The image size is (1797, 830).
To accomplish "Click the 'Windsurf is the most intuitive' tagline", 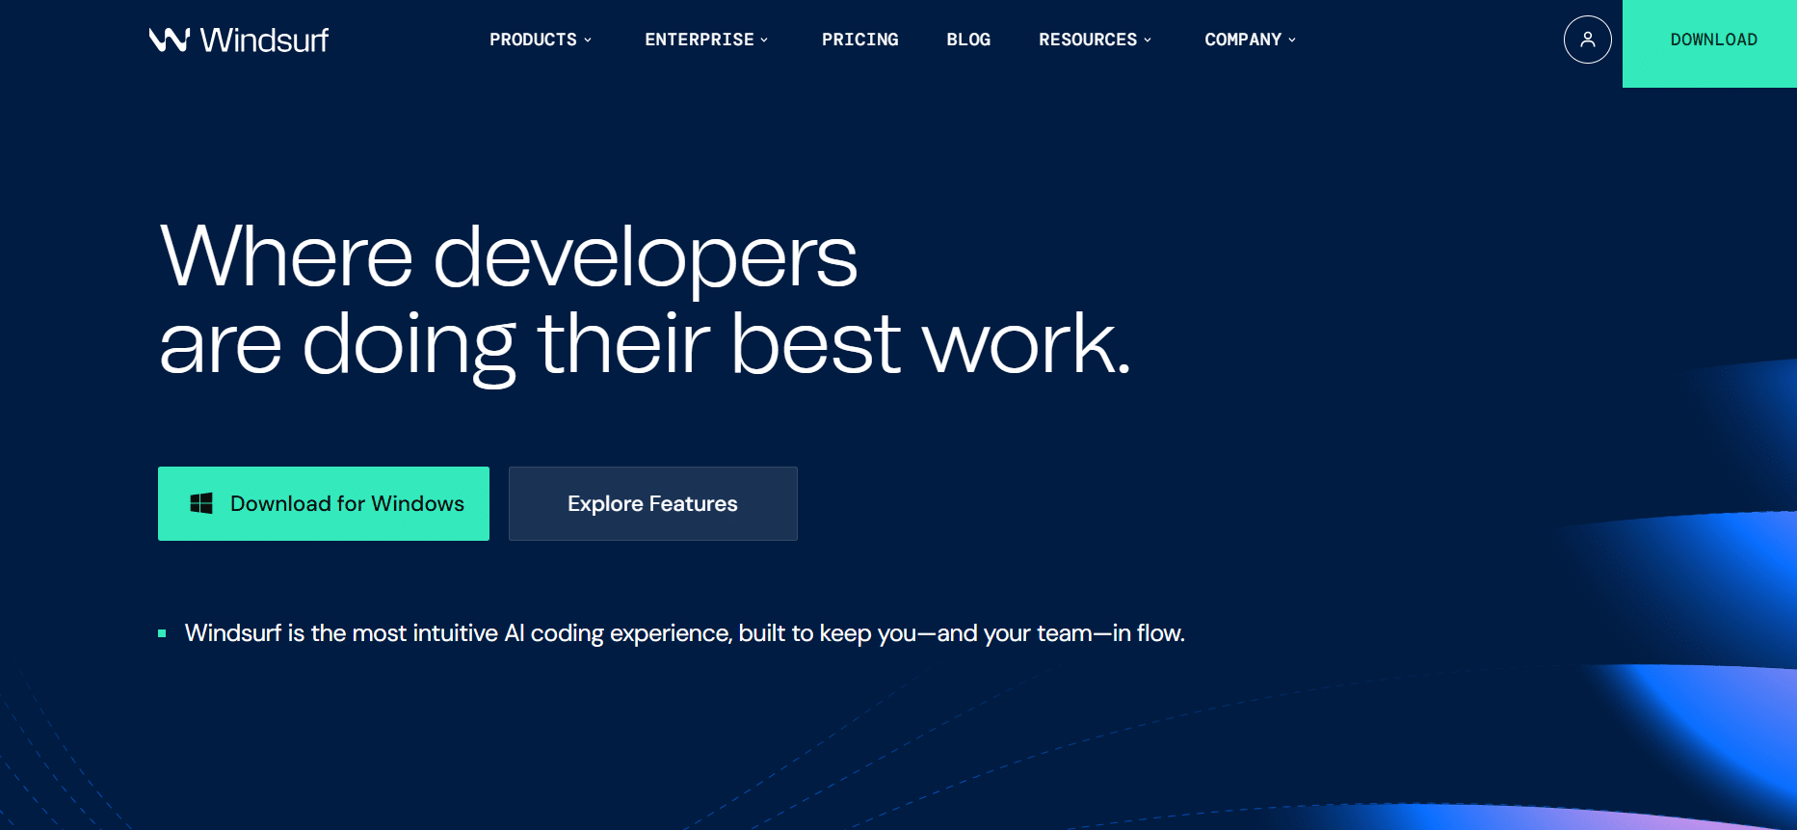I will [685, 633].
